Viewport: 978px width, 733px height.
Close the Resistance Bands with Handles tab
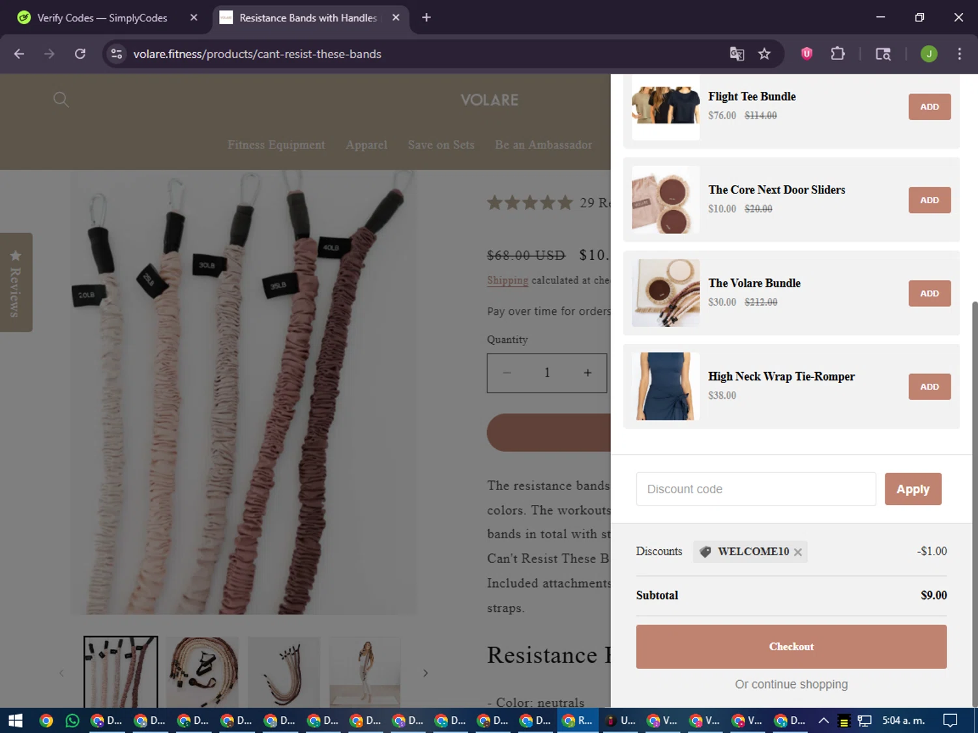[396, 18]
